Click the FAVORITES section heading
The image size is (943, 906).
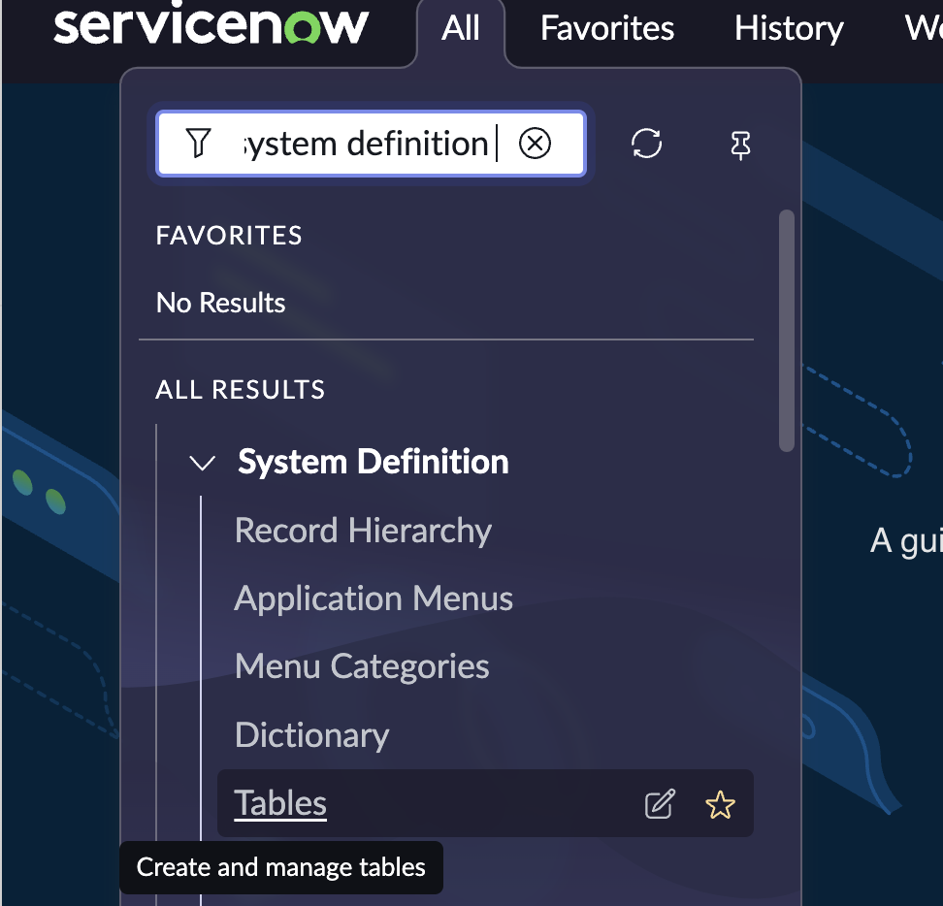tap(229, 235)
